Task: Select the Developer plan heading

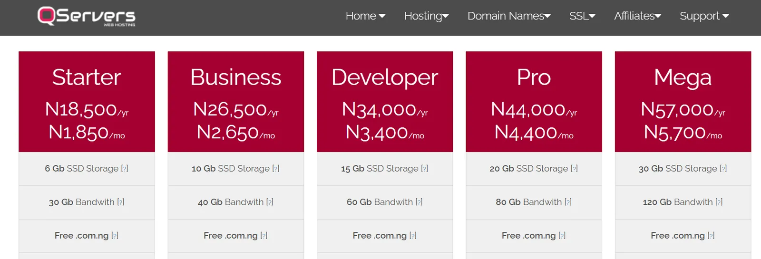Action: coord(385,77)
